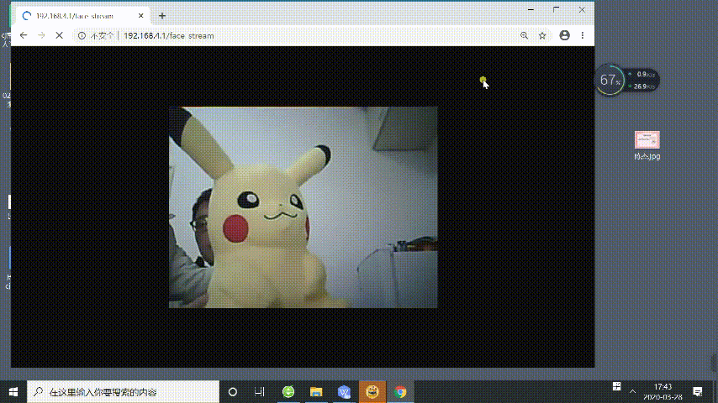This screenshot has width=718, height=403.
Task: Minimize the Chrome window
Action: tap(531, 9)
